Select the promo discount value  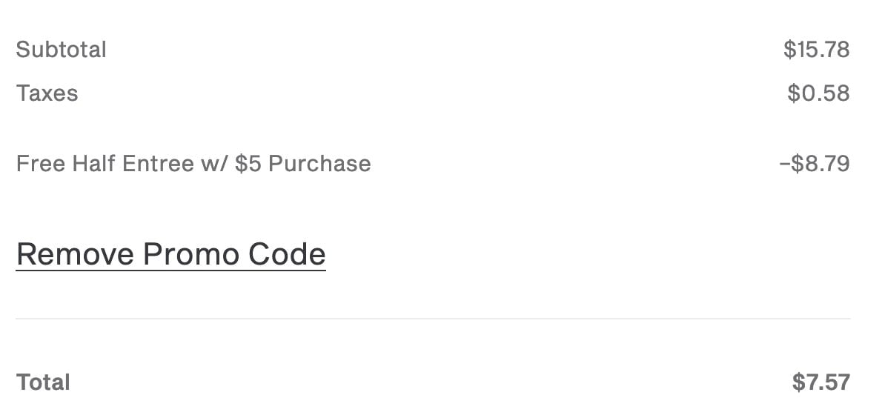(x=814, y=163)
